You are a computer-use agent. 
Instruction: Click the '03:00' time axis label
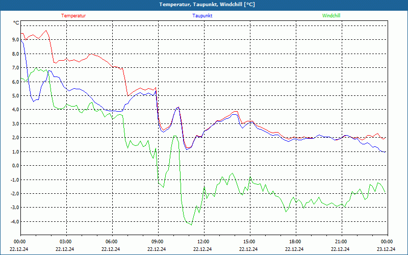pos(65,242)
